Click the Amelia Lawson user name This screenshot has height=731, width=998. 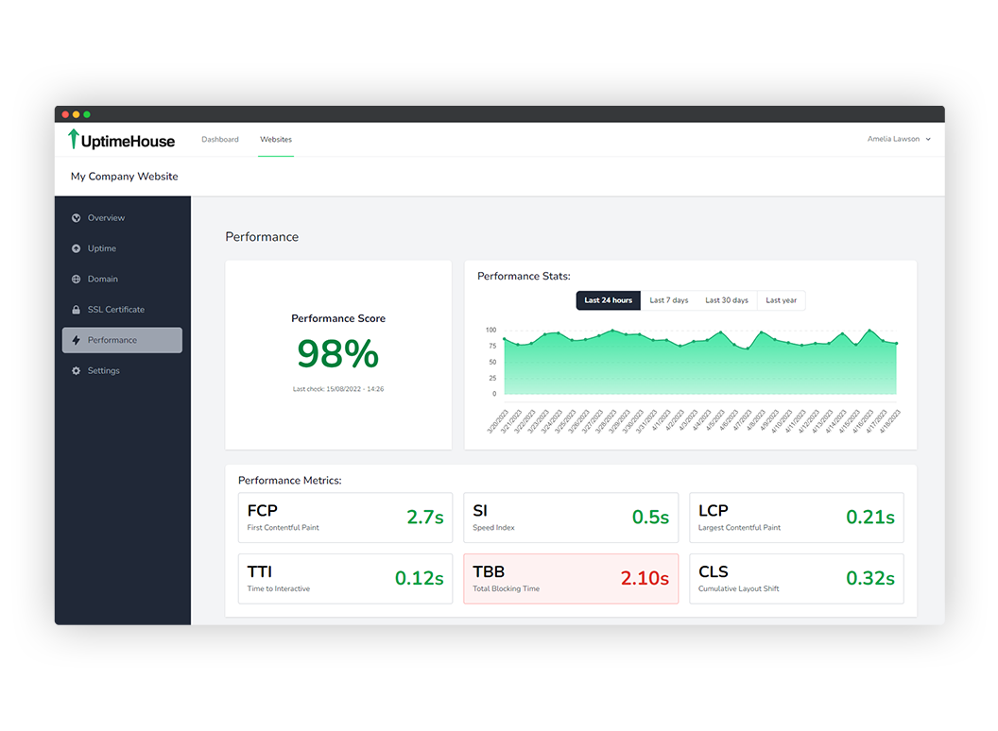point(893,139)
